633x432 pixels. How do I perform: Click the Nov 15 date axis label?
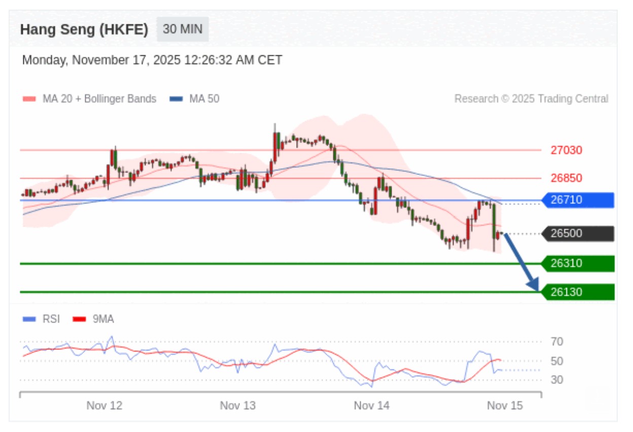click(504, 406)
